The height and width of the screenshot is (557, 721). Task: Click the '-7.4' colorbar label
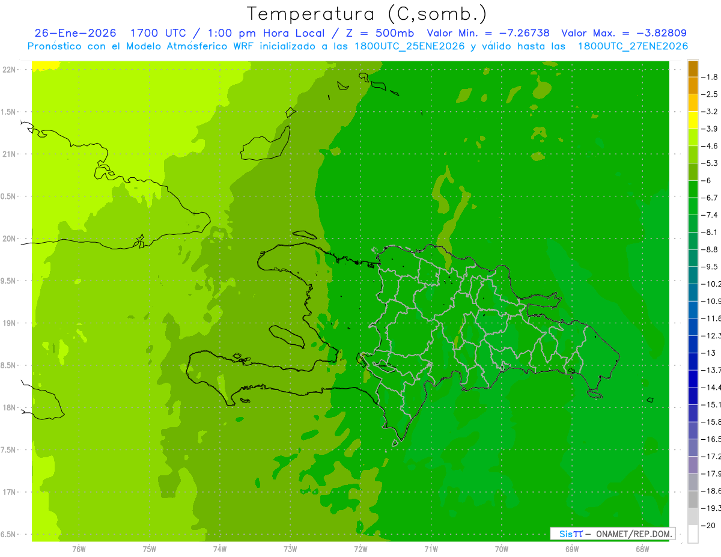[x=710, y=215]
